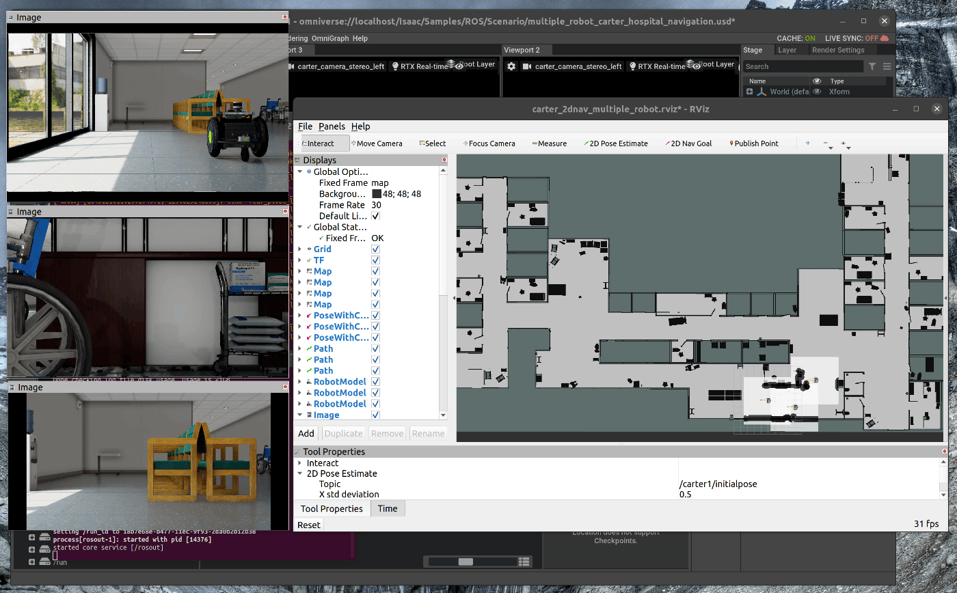Click the X std deviation value 0.5
Image resolution: width=957 pixels, height=593 pixels.
click(x=685, y=494)
